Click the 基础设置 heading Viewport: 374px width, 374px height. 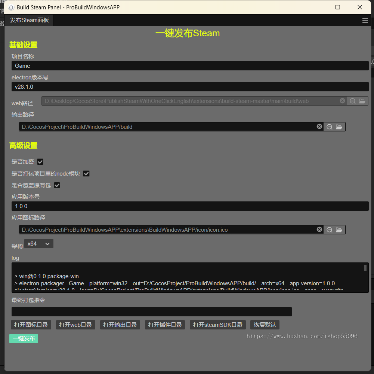(x=24, y=45)
